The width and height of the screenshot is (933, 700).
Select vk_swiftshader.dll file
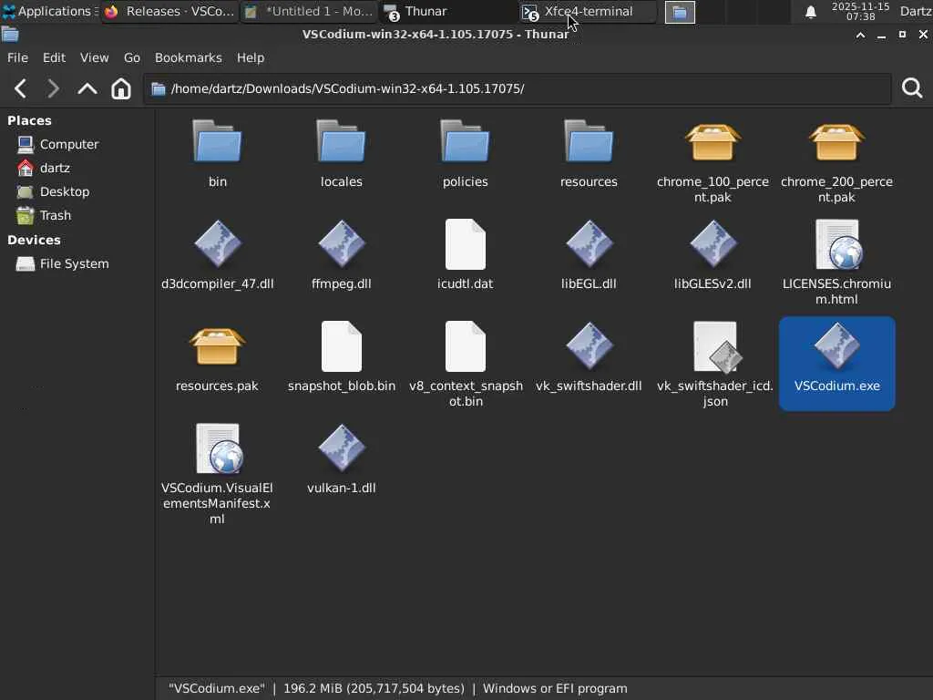coord(590,357)
